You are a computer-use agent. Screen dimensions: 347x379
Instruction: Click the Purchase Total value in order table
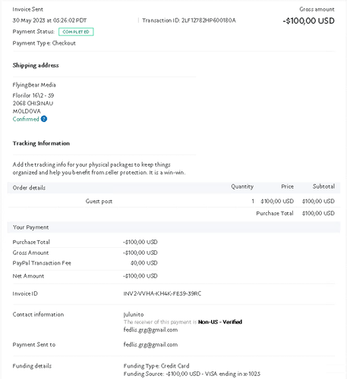tap(318, 213)
